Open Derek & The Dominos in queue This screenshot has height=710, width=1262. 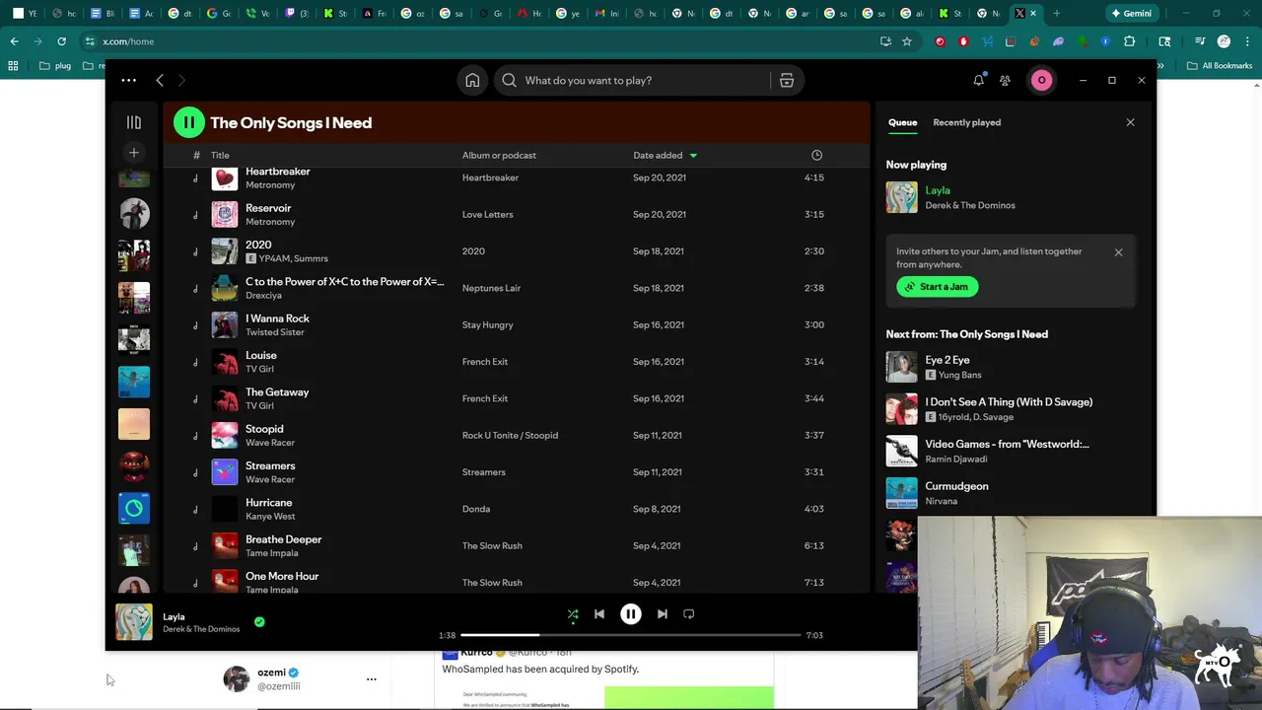point(969,205)
